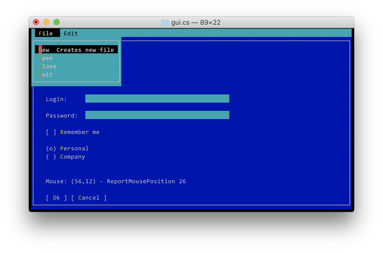This screenshot has height=253, width=383.
Task: Maximize the window with green button
Action: click(x=56, y=22)
